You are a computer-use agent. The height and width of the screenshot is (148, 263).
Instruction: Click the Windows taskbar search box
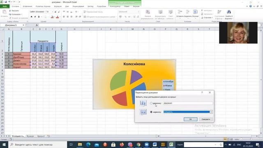tap(37, 144)
